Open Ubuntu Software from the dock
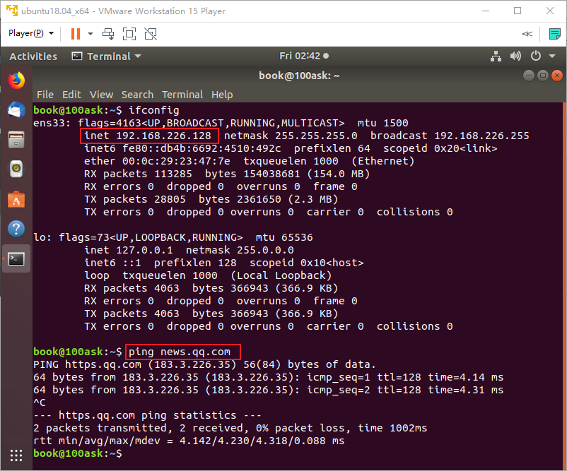This screenshot has height=471, width=567. pyautogui.click(x=16, y=199)
